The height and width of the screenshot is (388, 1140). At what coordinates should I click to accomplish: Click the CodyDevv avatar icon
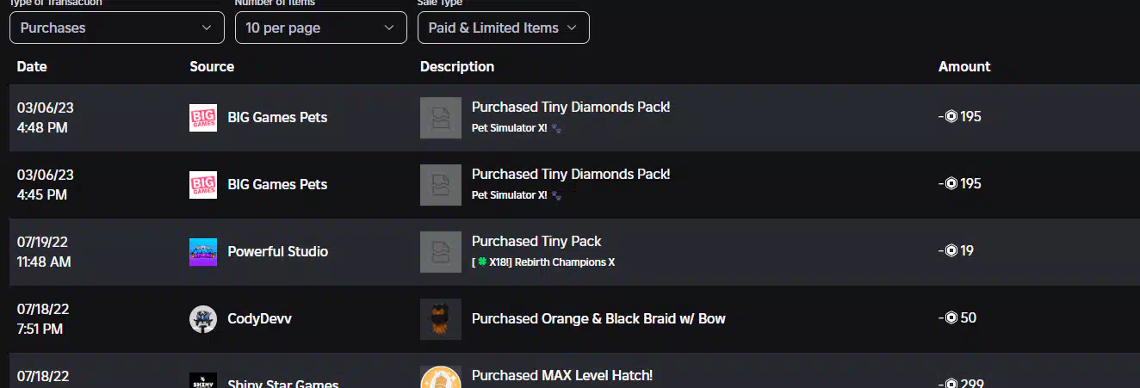tap(203, 319)
